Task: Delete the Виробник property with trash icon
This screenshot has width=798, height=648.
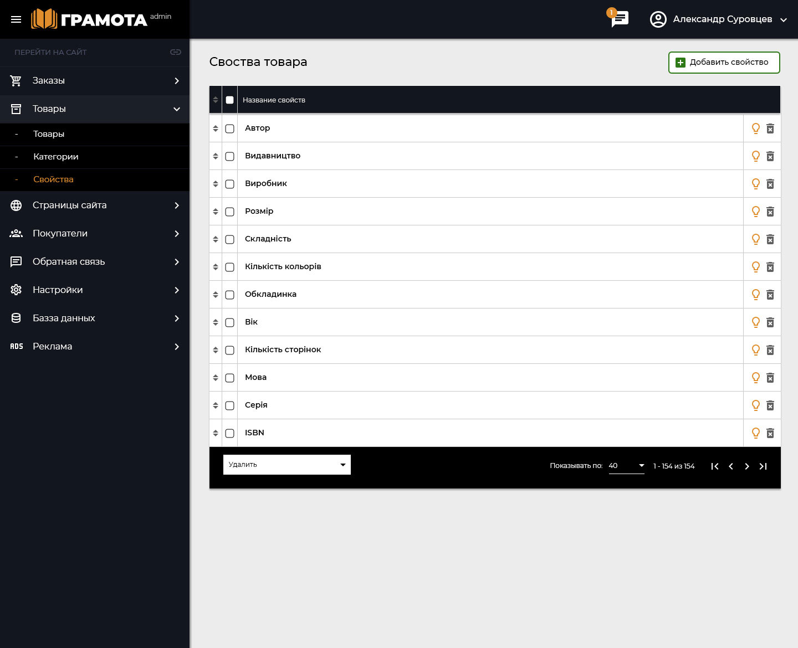Action: click(x=770, y=184)
